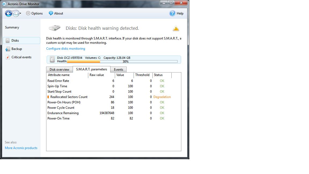Click orange marker beside Reallocated Sectors Count
The height and width of the screenshot is (174, 309).
tap(48, 97)
